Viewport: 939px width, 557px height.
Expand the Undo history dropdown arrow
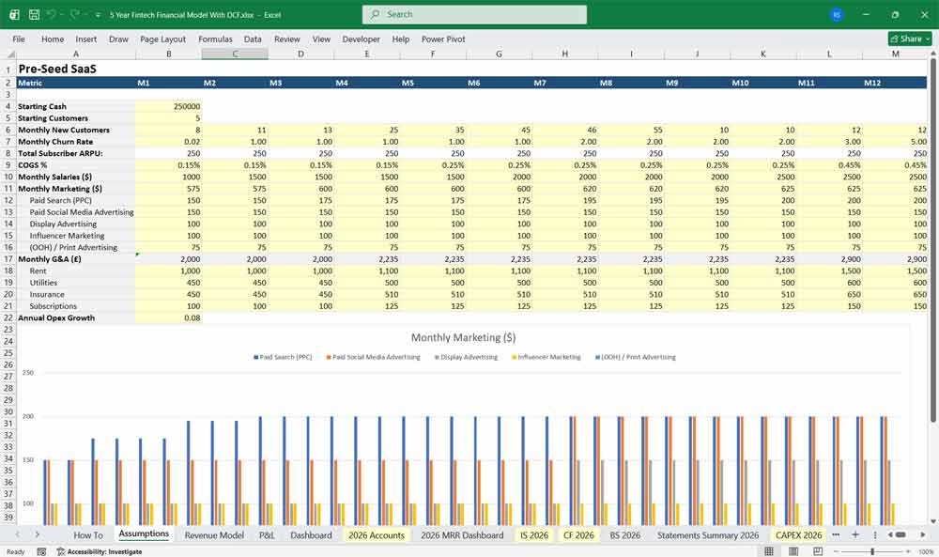pyautogui.click(x=61, y=15)
